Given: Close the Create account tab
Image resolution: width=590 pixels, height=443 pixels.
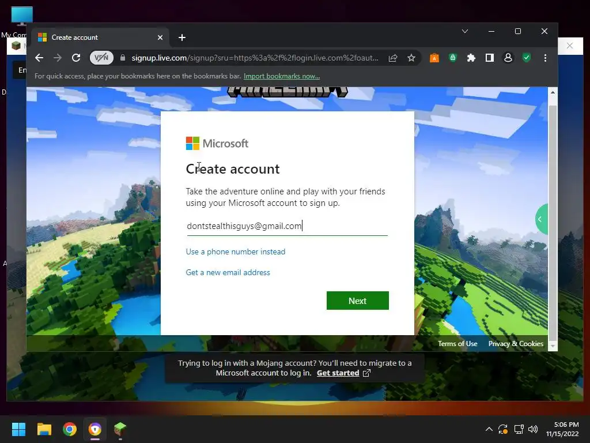Looking at the screenshot, I should (x=160, y=37).
